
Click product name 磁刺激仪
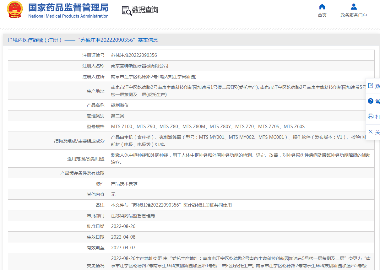pos(120,105)
